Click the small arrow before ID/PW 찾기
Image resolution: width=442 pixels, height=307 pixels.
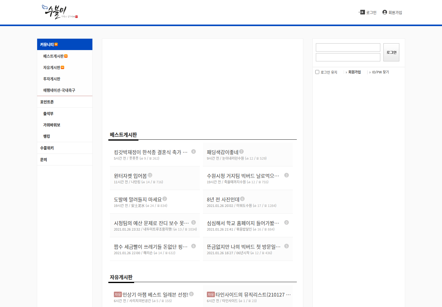370,72
